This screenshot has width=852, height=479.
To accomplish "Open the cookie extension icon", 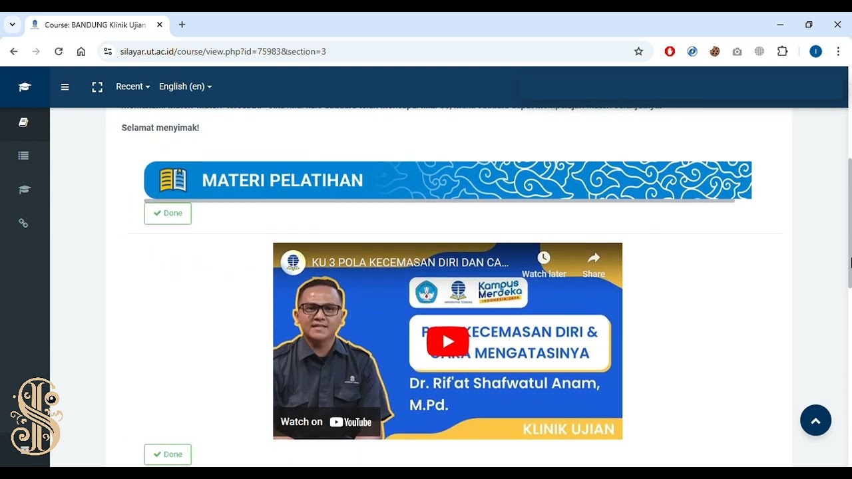I will pyautogui.click(x=714, y=51).
